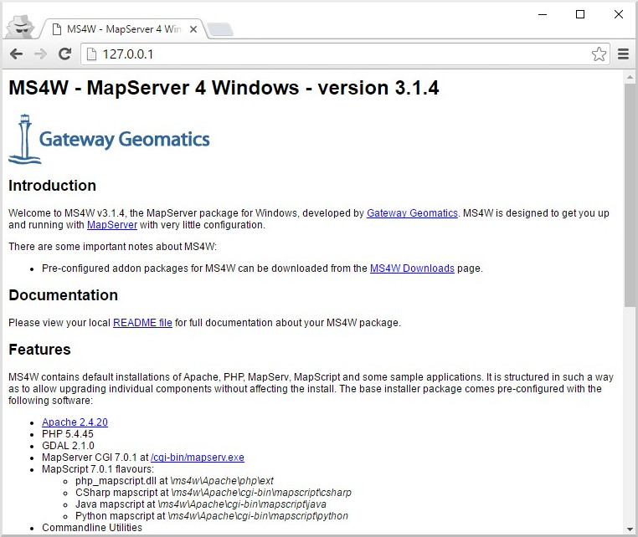The height and width of the screenshot is (537, 638).
Task: Click the 'Documentation' heading
Action: coord(63,295)
